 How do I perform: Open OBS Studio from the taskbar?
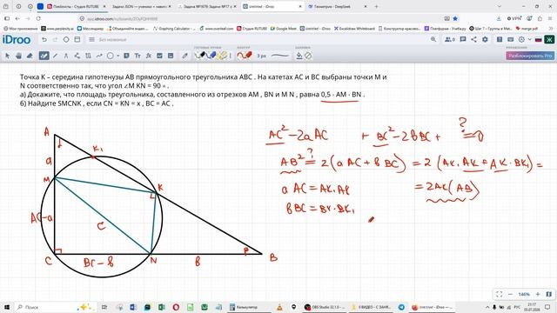(x=325, y=307)
